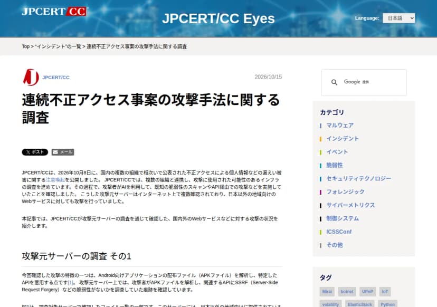The image size is (437, 307).
Task: Select the フォレンジック category
Action: click(x=345, y=192)
